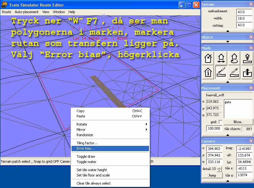
Task: Edit the terrain width value field
Action: tap(244, 18)
